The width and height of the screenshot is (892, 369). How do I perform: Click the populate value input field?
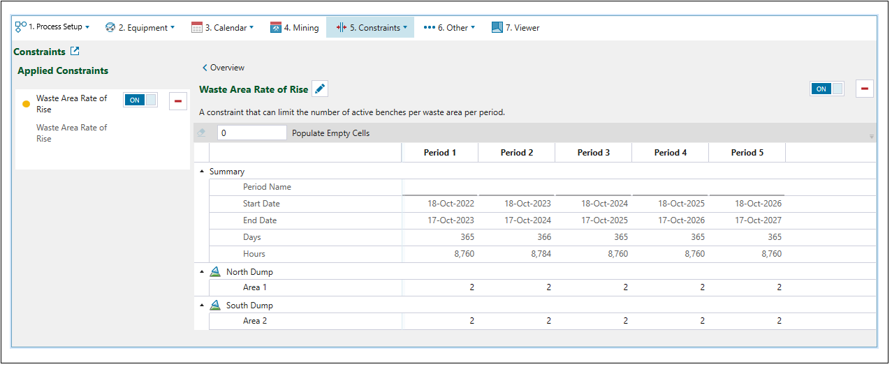pyautogui.click(x=251, y=133)
